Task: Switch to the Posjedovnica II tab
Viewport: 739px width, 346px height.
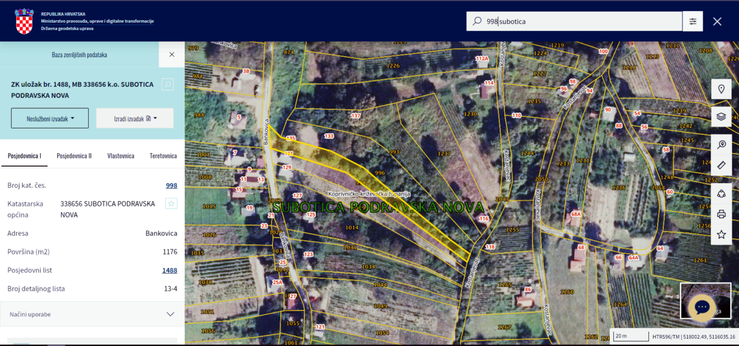Action: [74, 156]
